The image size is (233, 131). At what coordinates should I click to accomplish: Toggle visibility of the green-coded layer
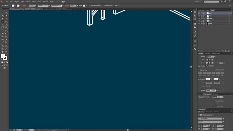[199, 21]
